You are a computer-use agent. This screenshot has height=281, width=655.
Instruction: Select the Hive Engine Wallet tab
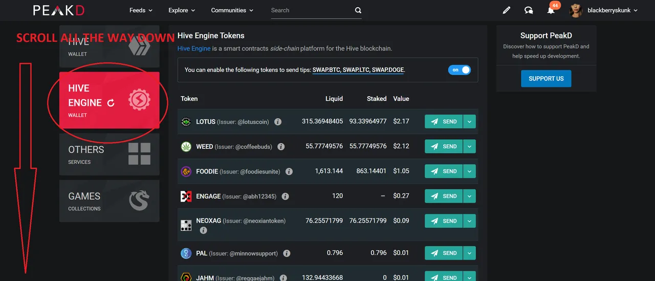coord(110,100)
